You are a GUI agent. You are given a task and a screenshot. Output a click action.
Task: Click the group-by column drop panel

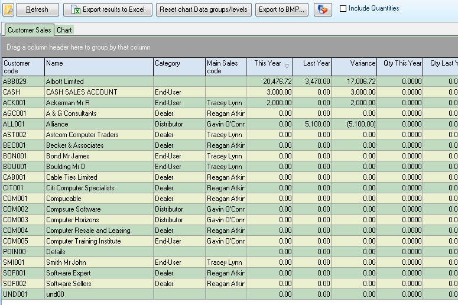click(230, 47)
